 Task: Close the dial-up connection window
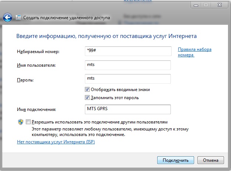click(220, 5)
